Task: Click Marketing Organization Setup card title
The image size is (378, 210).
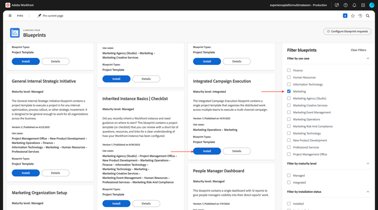Action: (39, 193)
